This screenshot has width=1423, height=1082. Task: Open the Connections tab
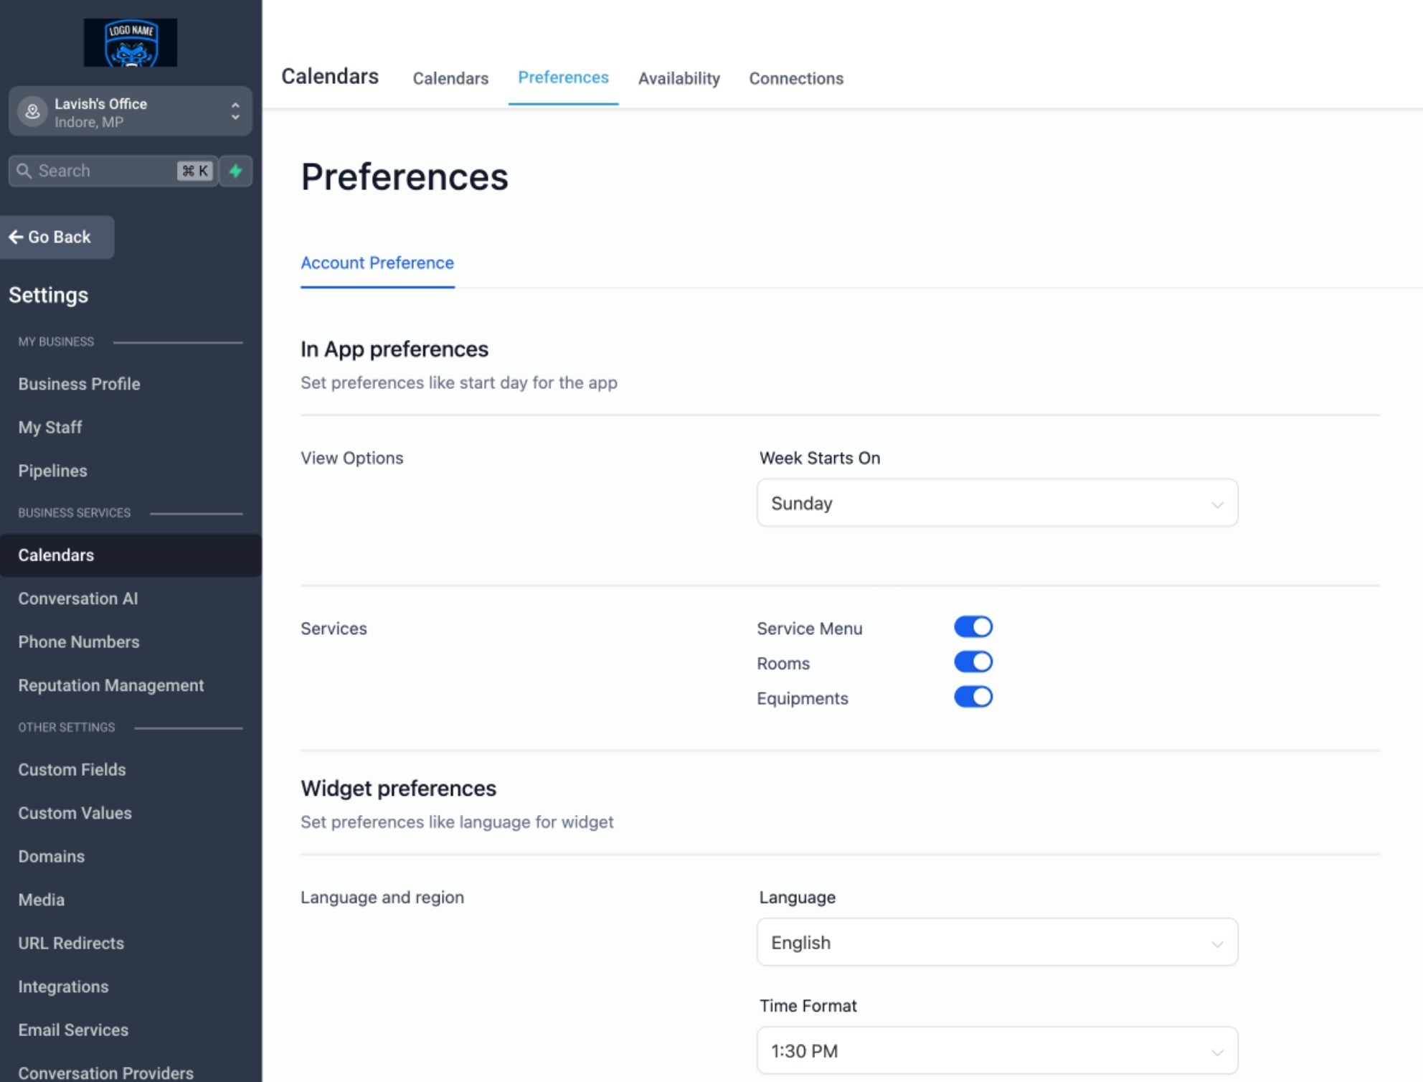pos(796,78)
